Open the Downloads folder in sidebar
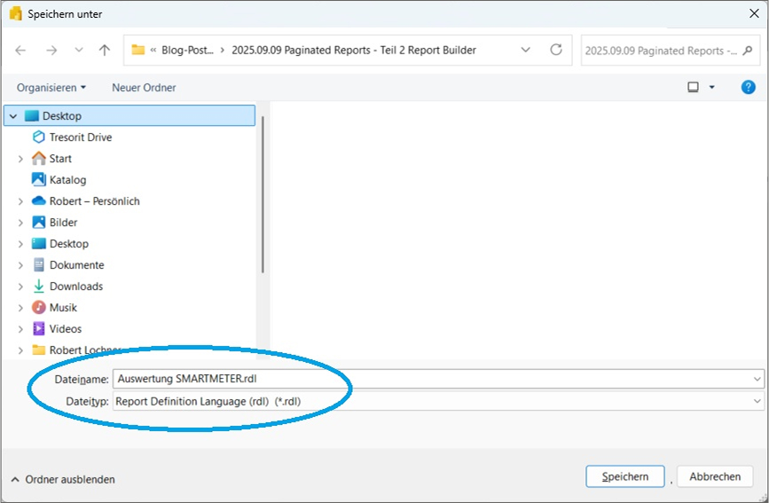 click(75, 287)
